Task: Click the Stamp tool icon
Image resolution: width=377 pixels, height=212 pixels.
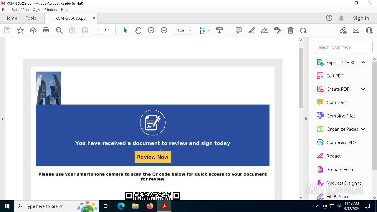Action: (x=277, y=30)
